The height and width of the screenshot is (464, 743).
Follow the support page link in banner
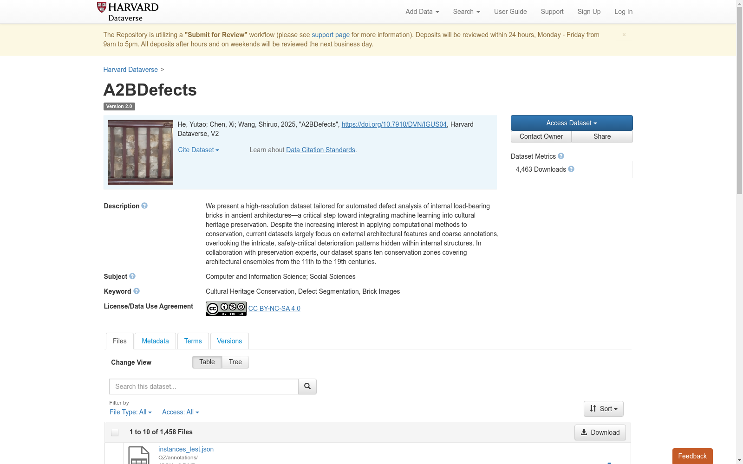click(x=331, y=35)
